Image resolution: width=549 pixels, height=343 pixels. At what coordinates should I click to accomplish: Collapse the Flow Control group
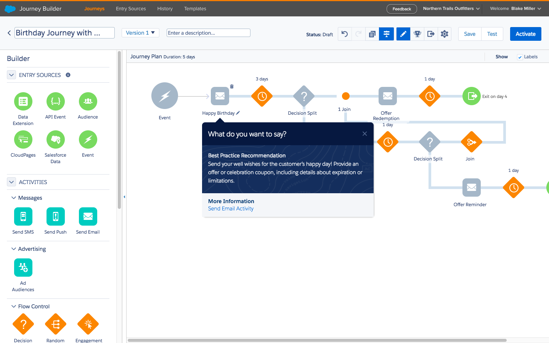click(14, 306)
